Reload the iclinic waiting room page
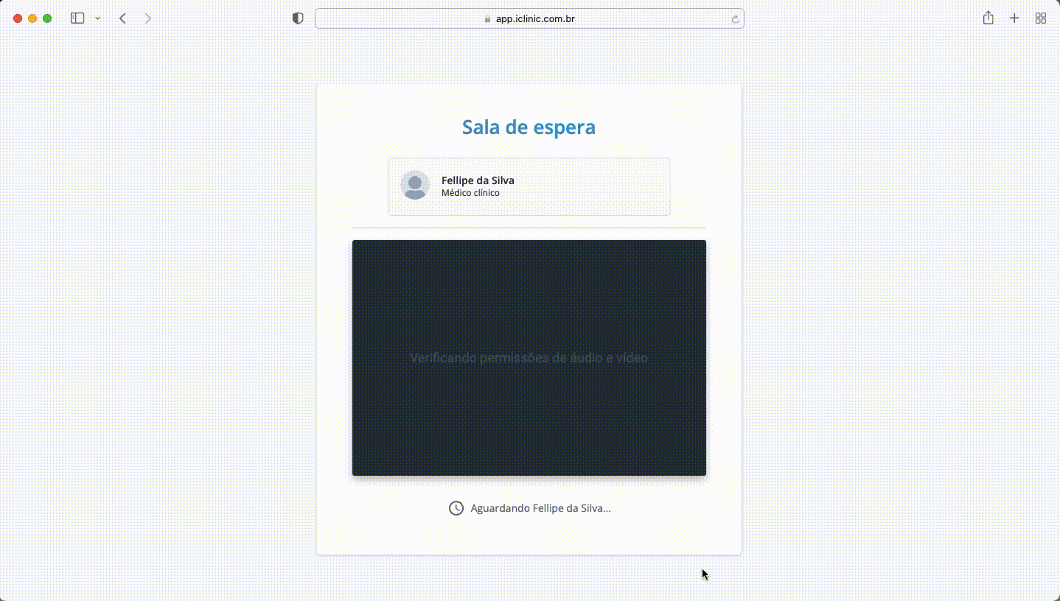 point(734,18)
